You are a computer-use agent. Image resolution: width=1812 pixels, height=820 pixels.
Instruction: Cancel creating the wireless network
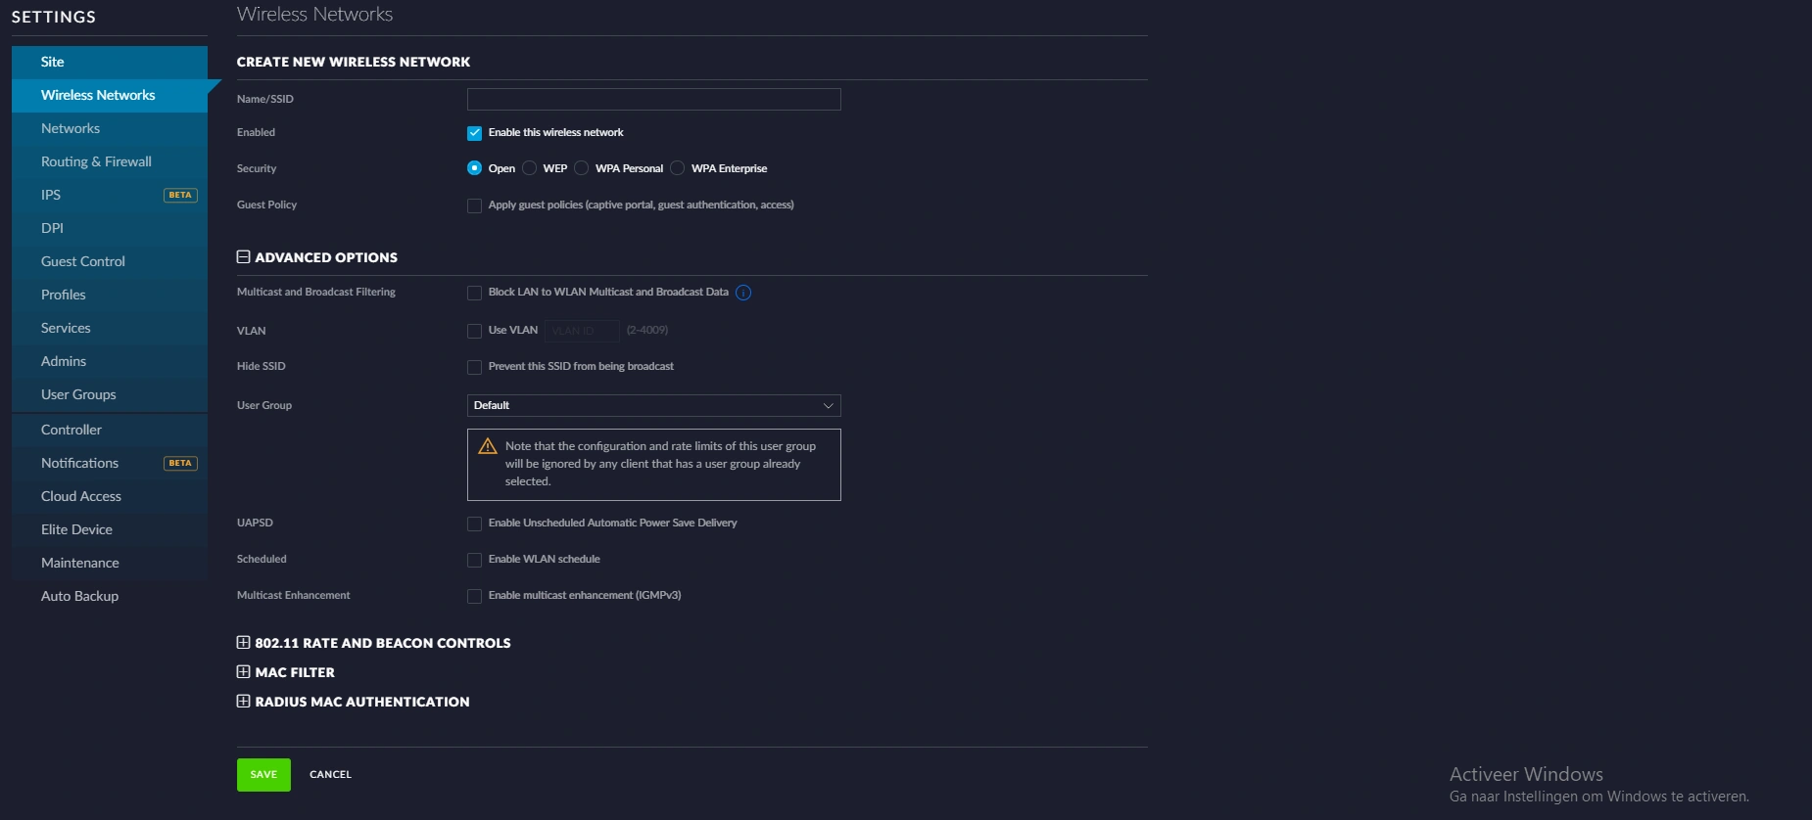point(330,774)
